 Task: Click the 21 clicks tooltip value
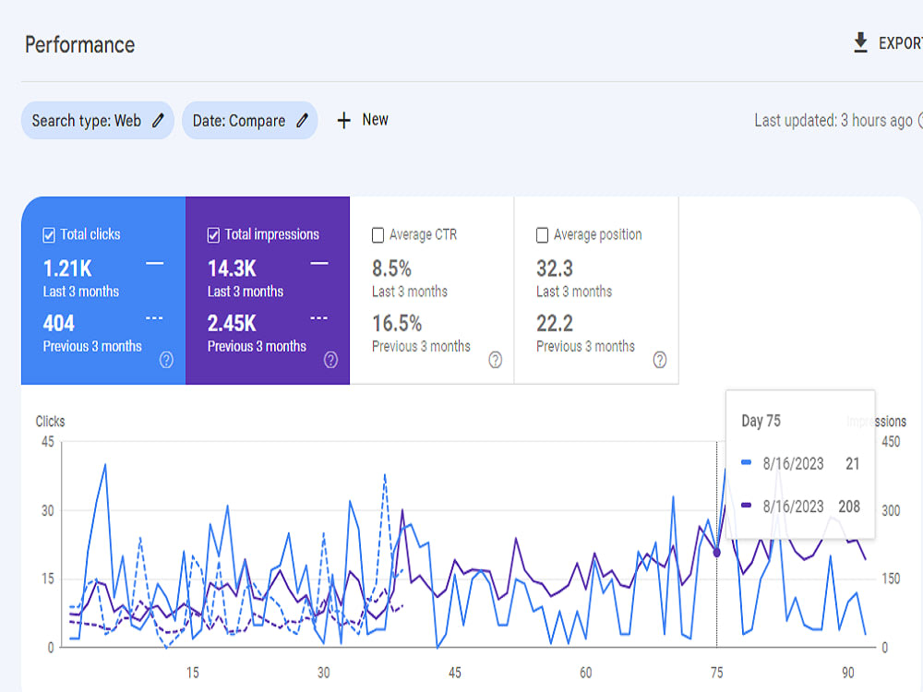(852, 464)
